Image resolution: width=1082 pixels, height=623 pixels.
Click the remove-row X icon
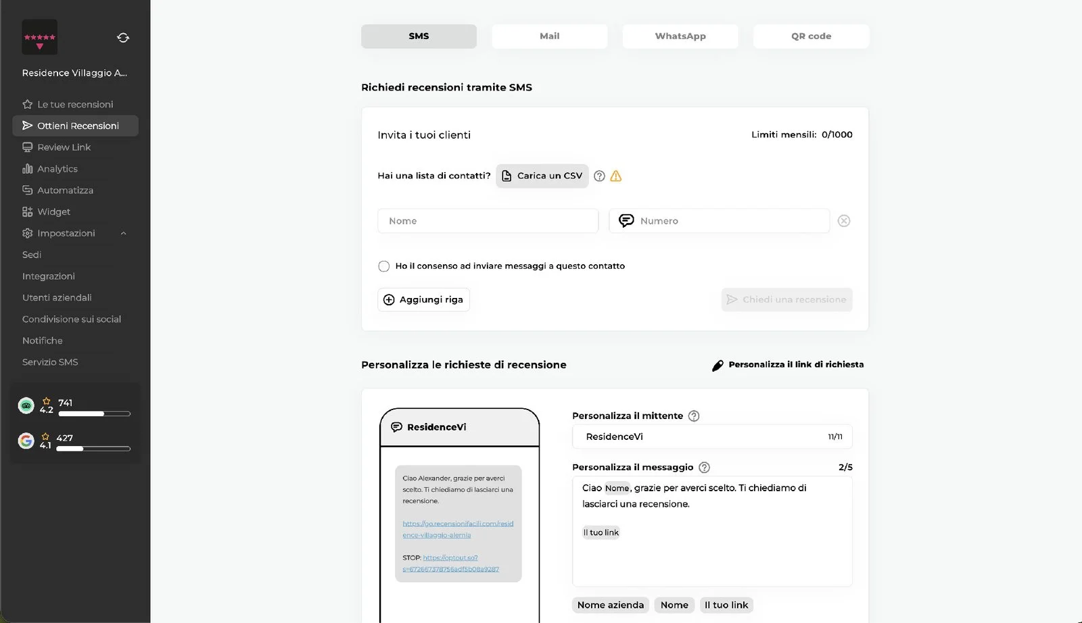pos(844,221)
